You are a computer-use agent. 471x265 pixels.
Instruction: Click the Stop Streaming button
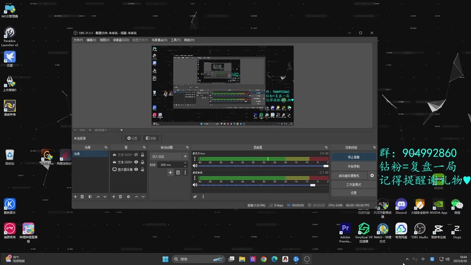[354, 157]
